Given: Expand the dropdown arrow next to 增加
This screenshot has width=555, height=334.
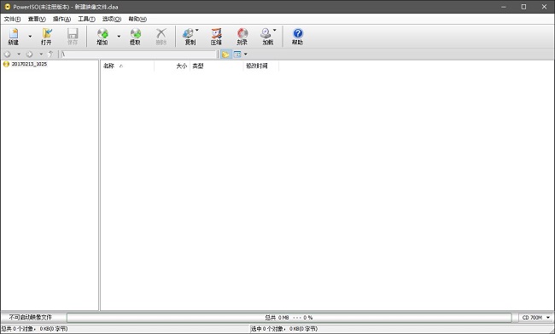Looking at the screenshot, I should [x=119, y=37].
